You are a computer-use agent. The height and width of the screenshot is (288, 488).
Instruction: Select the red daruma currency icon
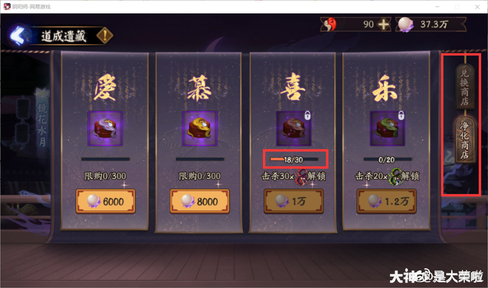coord(330,24)
